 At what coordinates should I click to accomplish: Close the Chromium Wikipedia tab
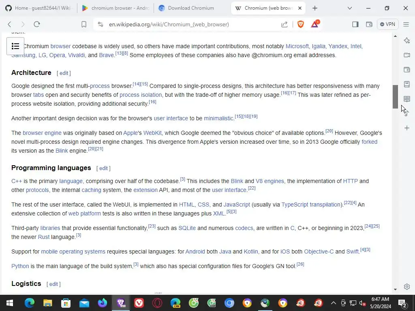point(300,8)
